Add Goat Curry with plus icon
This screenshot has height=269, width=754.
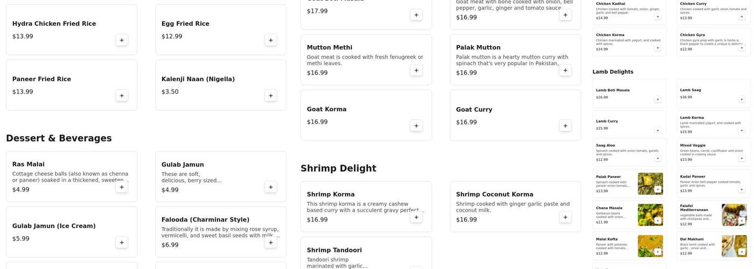click(565, 126)
